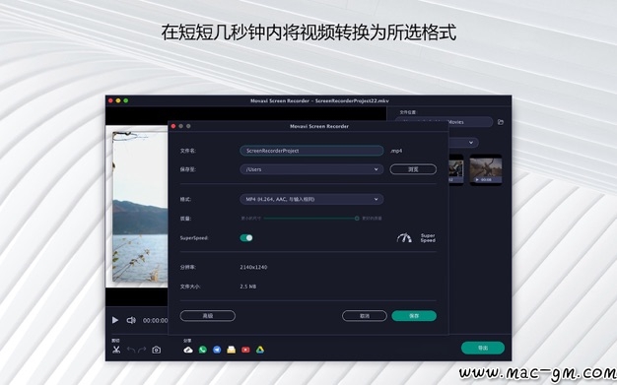Adjust the quality slider handle
617x385 pixels.
[x=357, y=219]
